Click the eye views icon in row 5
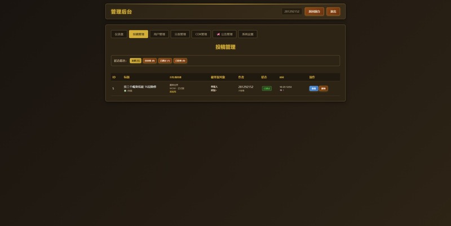The height and width of the screenshot is (226, 451). [281, 90]
